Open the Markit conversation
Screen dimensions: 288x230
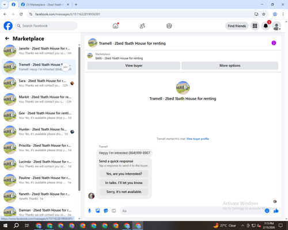[x=39, y=99]
